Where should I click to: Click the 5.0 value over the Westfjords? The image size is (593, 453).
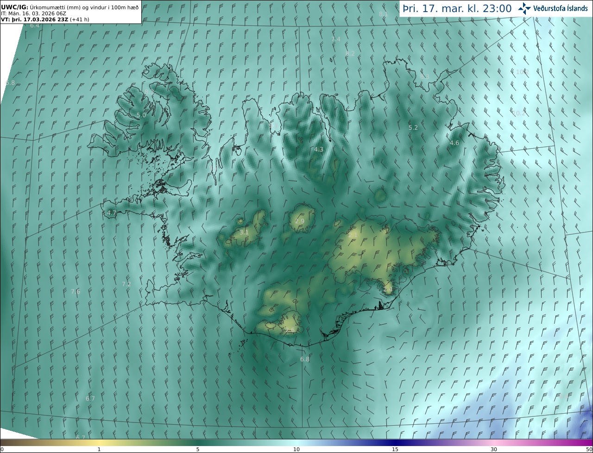tap(141, 115)
